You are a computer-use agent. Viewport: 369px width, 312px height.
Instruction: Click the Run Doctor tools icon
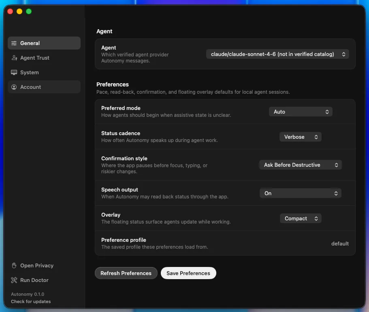click(14, 280)
